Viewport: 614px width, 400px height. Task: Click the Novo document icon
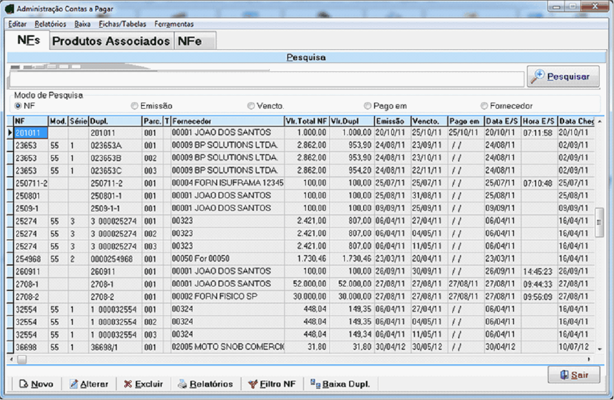tap(23, 384)
